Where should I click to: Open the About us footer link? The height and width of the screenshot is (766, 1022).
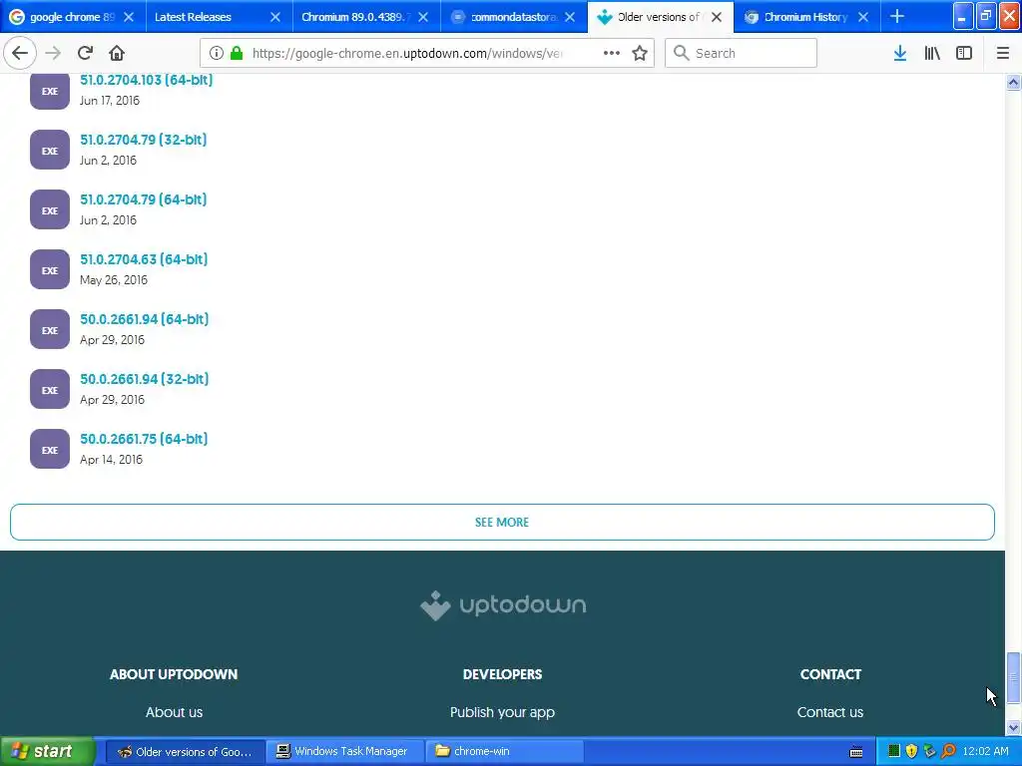[174, 712]
